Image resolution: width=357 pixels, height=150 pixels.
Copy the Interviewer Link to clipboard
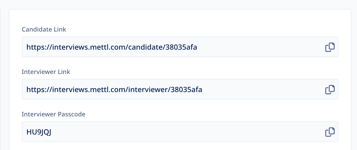(330, 89)
